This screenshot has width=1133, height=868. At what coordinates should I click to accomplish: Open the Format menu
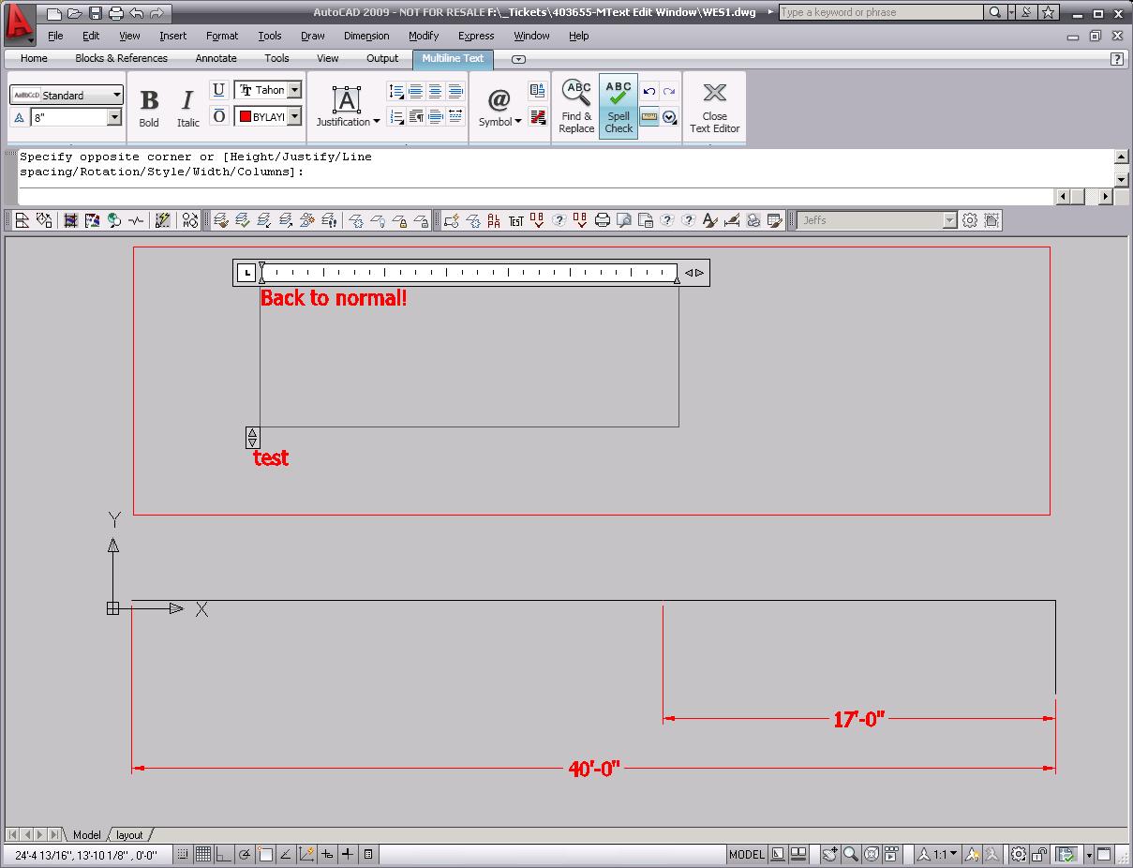point(222,36)
